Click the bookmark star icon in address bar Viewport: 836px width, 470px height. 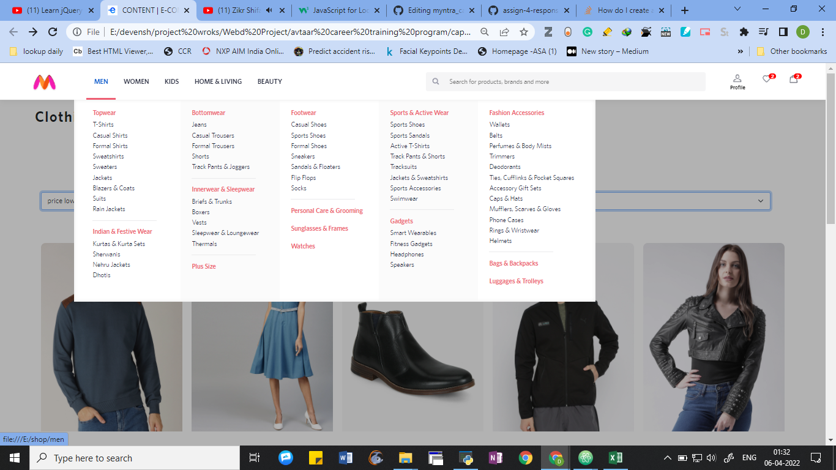coord(523,32)
